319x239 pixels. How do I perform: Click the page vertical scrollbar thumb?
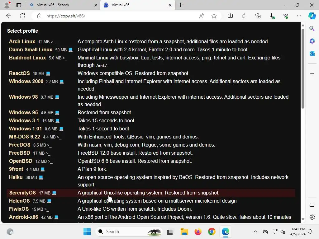pyautogui.click(x=303, y=68)
